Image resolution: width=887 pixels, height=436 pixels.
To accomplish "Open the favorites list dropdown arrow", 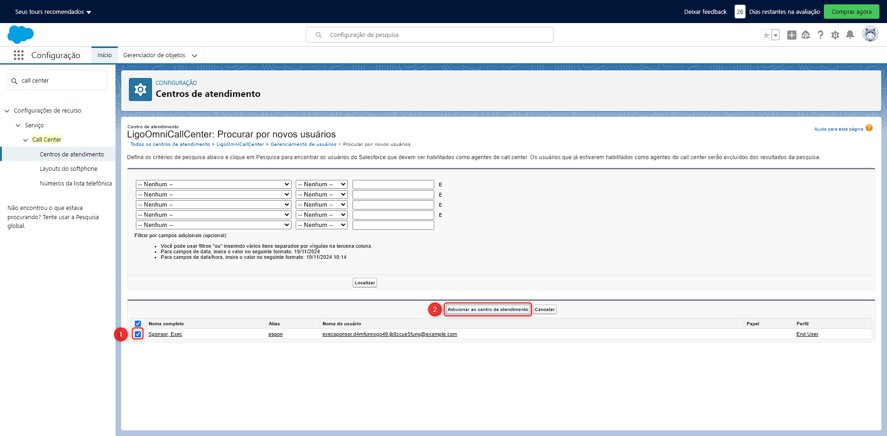I will pos(776,35).
